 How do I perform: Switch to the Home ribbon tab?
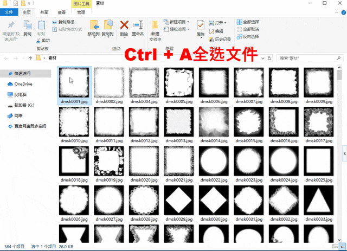27,12
